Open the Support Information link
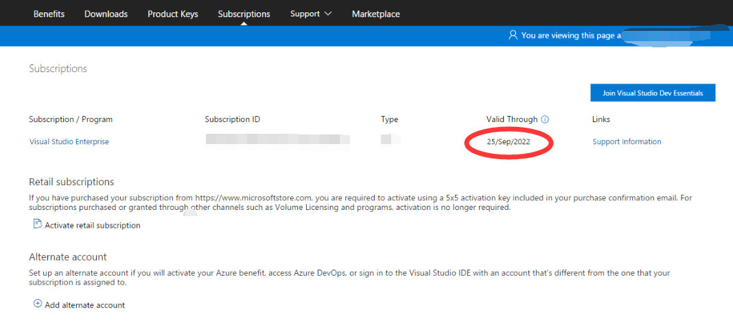This screenshot has height=330, width=733. point(627,141)
